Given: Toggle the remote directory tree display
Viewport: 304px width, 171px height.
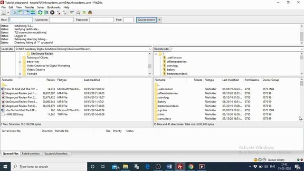Looking at the screenshot, I should (x=27, y=13).
